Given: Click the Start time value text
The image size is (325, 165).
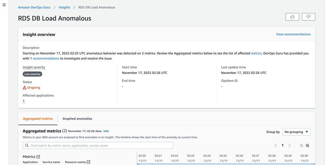Looking at the screenshot, I should click(x=144, y=73).
